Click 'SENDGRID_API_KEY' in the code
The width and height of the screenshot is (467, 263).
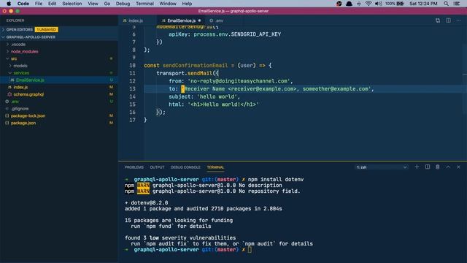tap(256, 34)
